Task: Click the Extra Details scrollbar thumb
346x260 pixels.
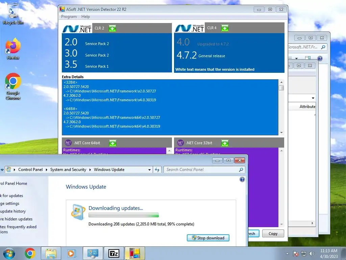Action: 281,88
